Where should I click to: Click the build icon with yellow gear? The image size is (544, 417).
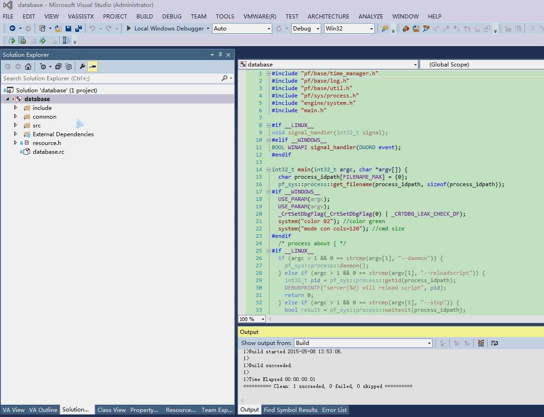click(x=22, y=41)
